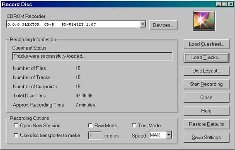Viewport: 235px width, 150px height.
Task: Open the Devices dialog
Action: pos(163,25)
